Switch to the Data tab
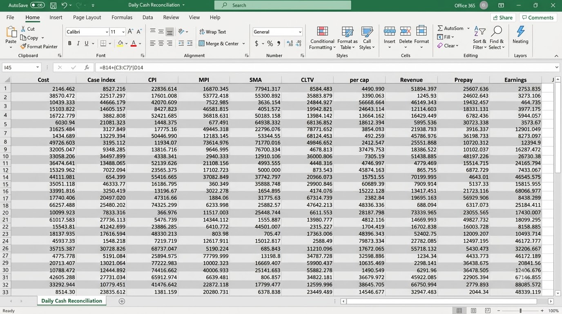The height and width of the screenshot is (314, 562). coord(148,17)
